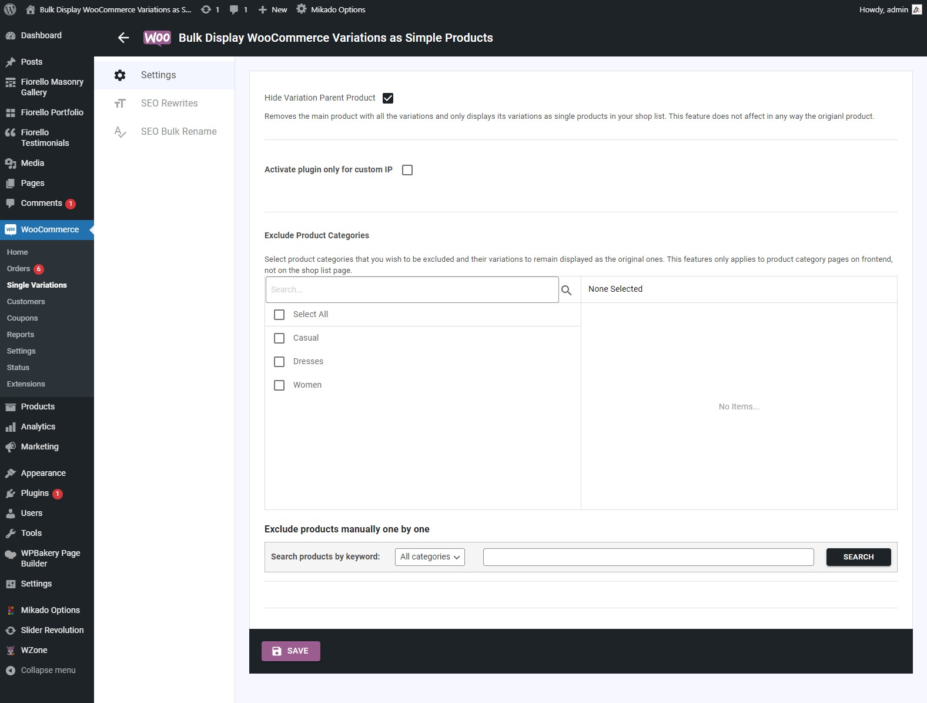Click the Marketing megaphone icon

[11, 447]
